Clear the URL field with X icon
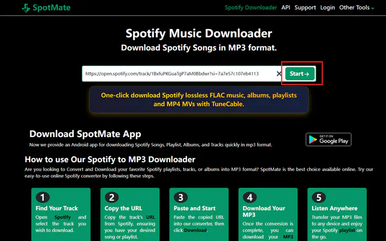 pyautogui.click(x=278, y=73)
